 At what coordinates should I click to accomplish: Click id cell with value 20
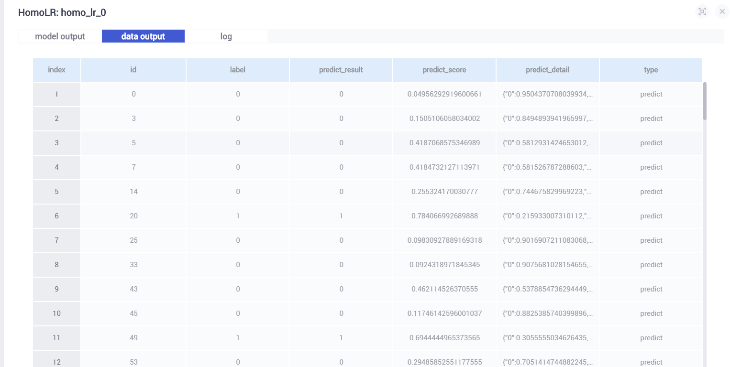pyautogui.click(x=133, y=216)
